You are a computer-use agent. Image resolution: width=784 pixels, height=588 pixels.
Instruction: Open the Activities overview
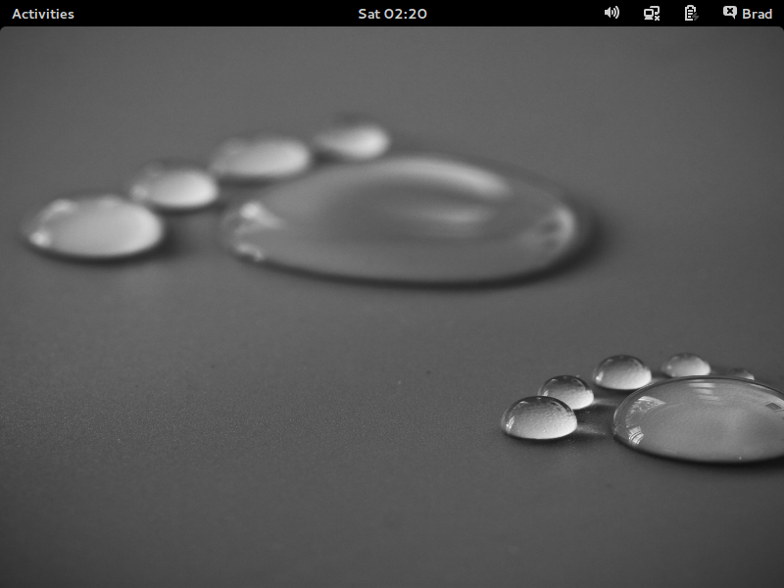(43, 14)
